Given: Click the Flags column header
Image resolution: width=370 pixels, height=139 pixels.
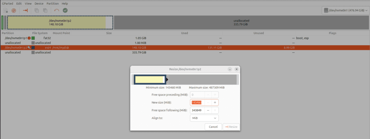Looking at the screenshot, I should 332,33.
